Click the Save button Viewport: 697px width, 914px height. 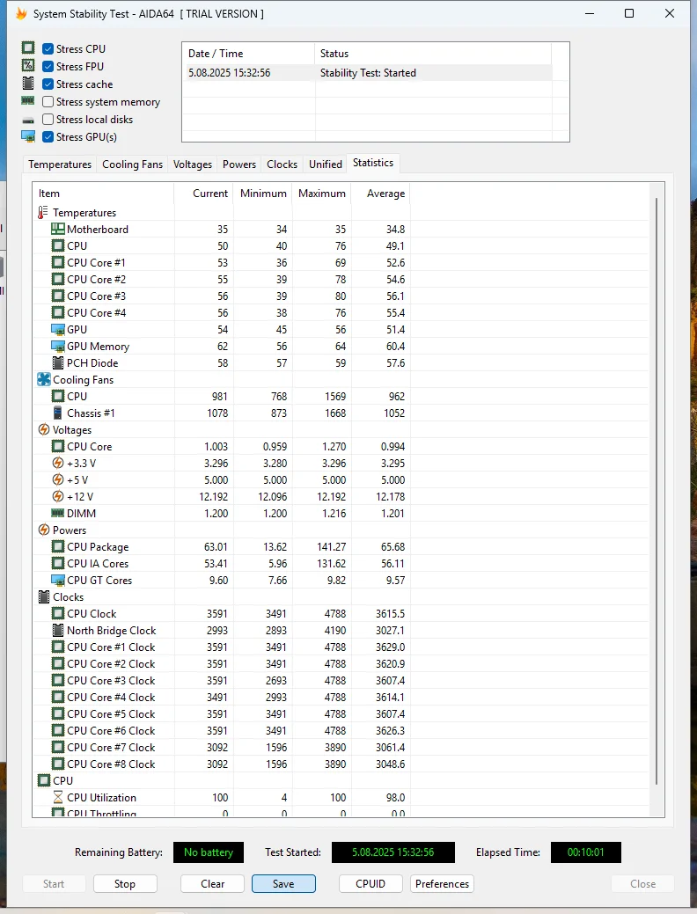tap(283, 884)
